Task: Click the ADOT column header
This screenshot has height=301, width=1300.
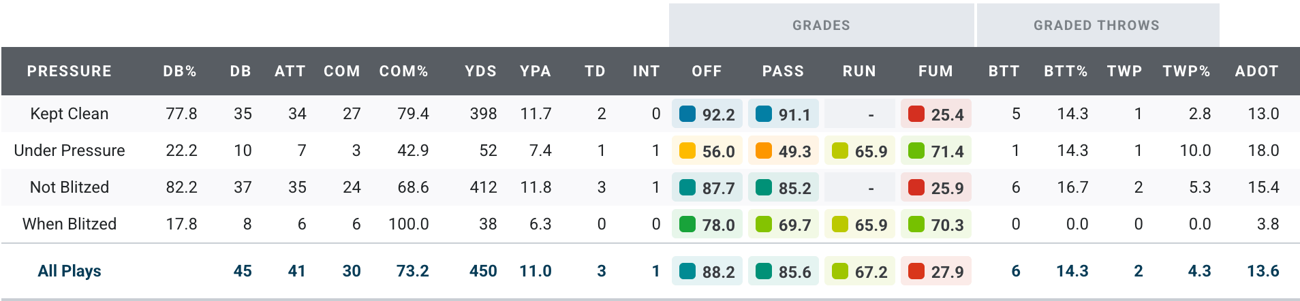Action: tap(1256, 72)
